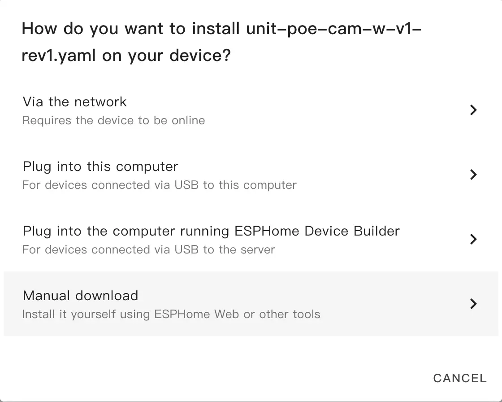Click the words or other tools in the last description
This screenshot has width=502, height=402.
[x=282, y=314]
